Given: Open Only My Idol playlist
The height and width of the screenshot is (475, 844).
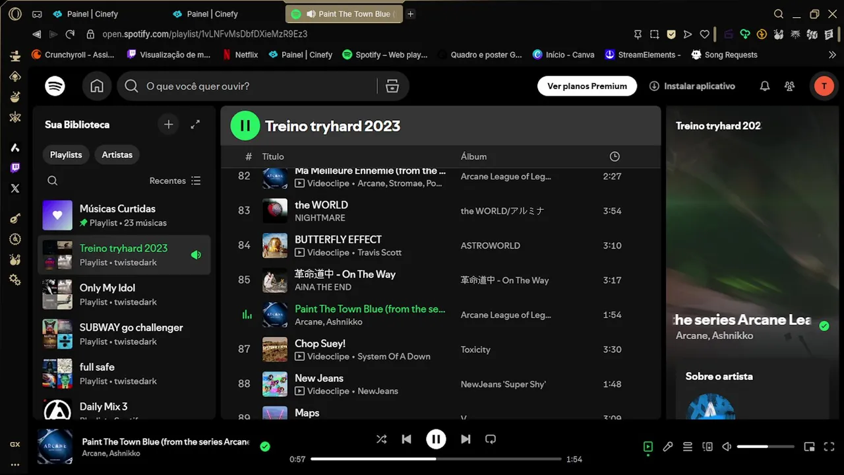Looking at the screenshot, I should (124, 294).
